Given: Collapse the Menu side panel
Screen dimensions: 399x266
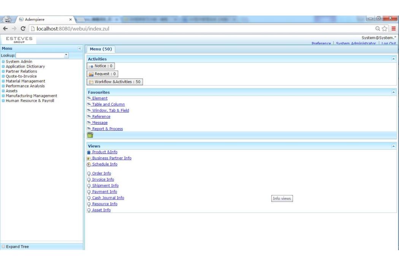Looking at the screenshot, I should click(80, 48).
